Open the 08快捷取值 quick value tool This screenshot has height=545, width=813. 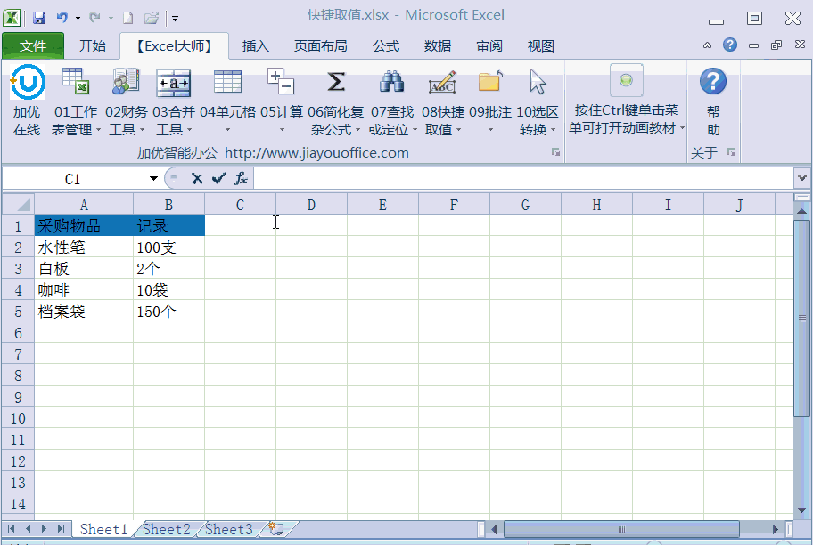click(x=443, y=100)
